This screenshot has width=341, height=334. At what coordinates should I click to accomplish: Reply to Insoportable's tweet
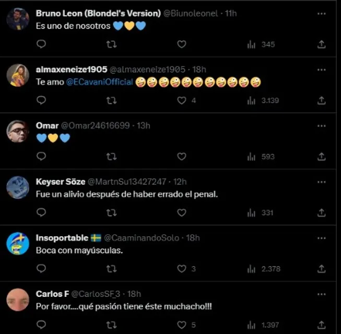[42, 269]
